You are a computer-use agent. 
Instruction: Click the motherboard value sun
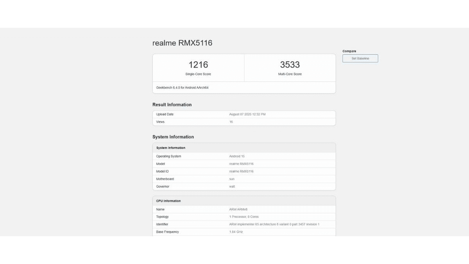(232, 179)
